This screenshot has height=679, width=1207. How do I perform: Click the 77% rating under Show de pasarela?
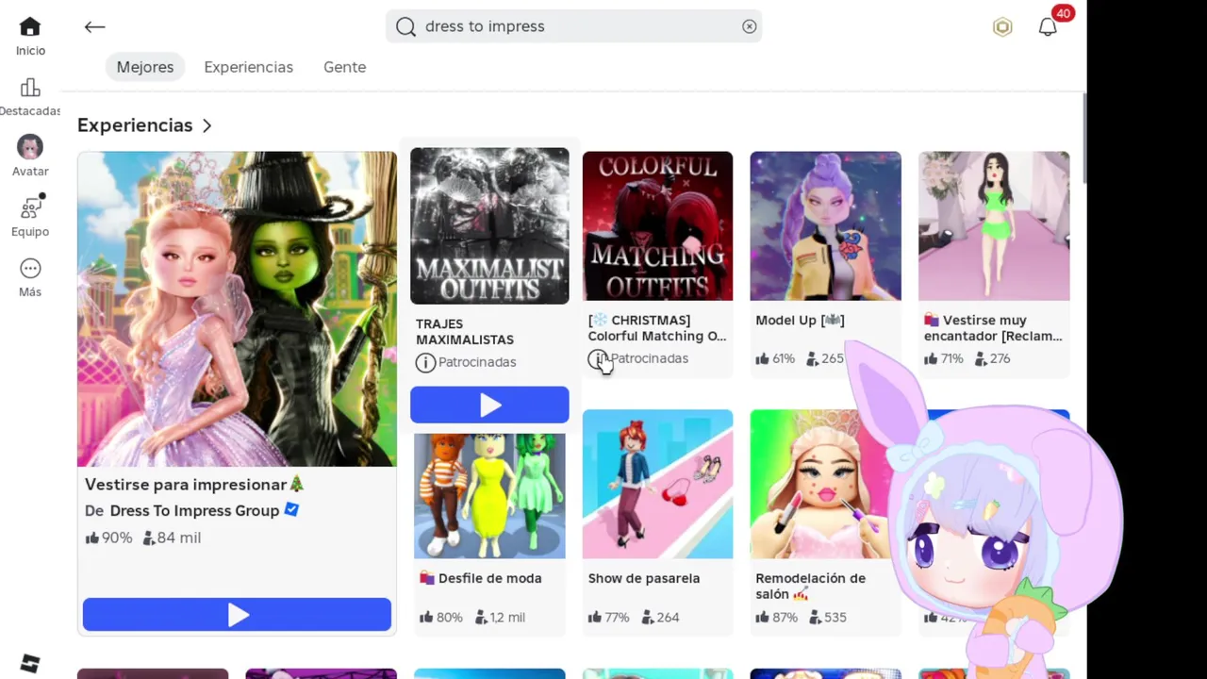pos(609,618)
